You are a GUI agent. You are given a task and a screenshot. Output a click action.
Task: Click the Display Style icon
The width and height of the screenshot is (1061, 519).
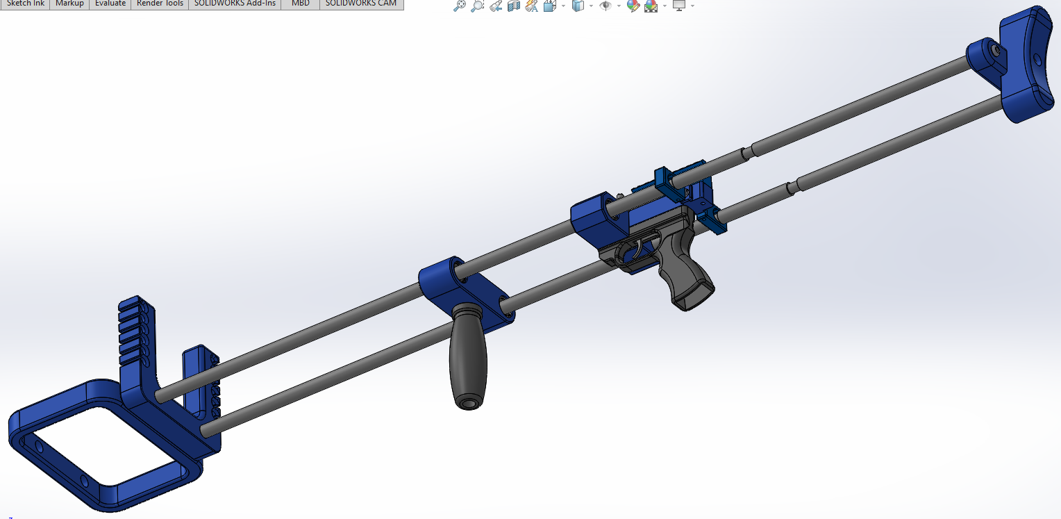tap(578, 6)
